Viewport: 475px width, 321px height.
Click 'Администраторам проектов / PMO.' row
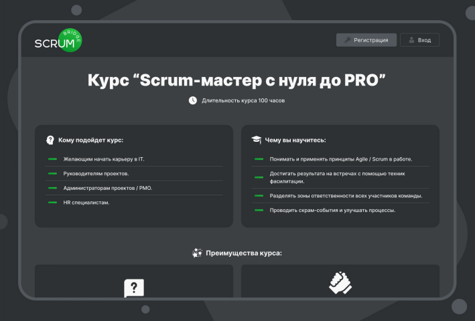click(x=134, y=188)
